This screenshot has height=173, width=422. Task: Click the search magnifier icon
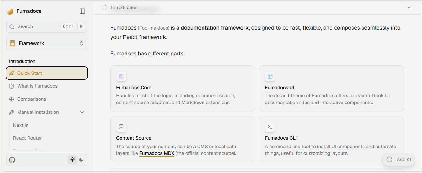12,26
